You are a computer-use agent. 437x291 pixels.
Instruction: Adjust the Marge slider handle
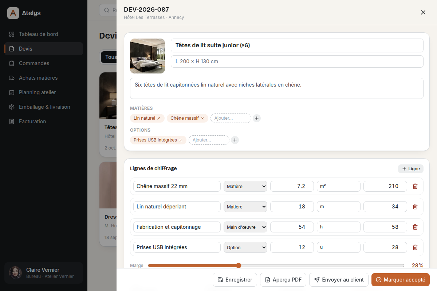(239, 266)
